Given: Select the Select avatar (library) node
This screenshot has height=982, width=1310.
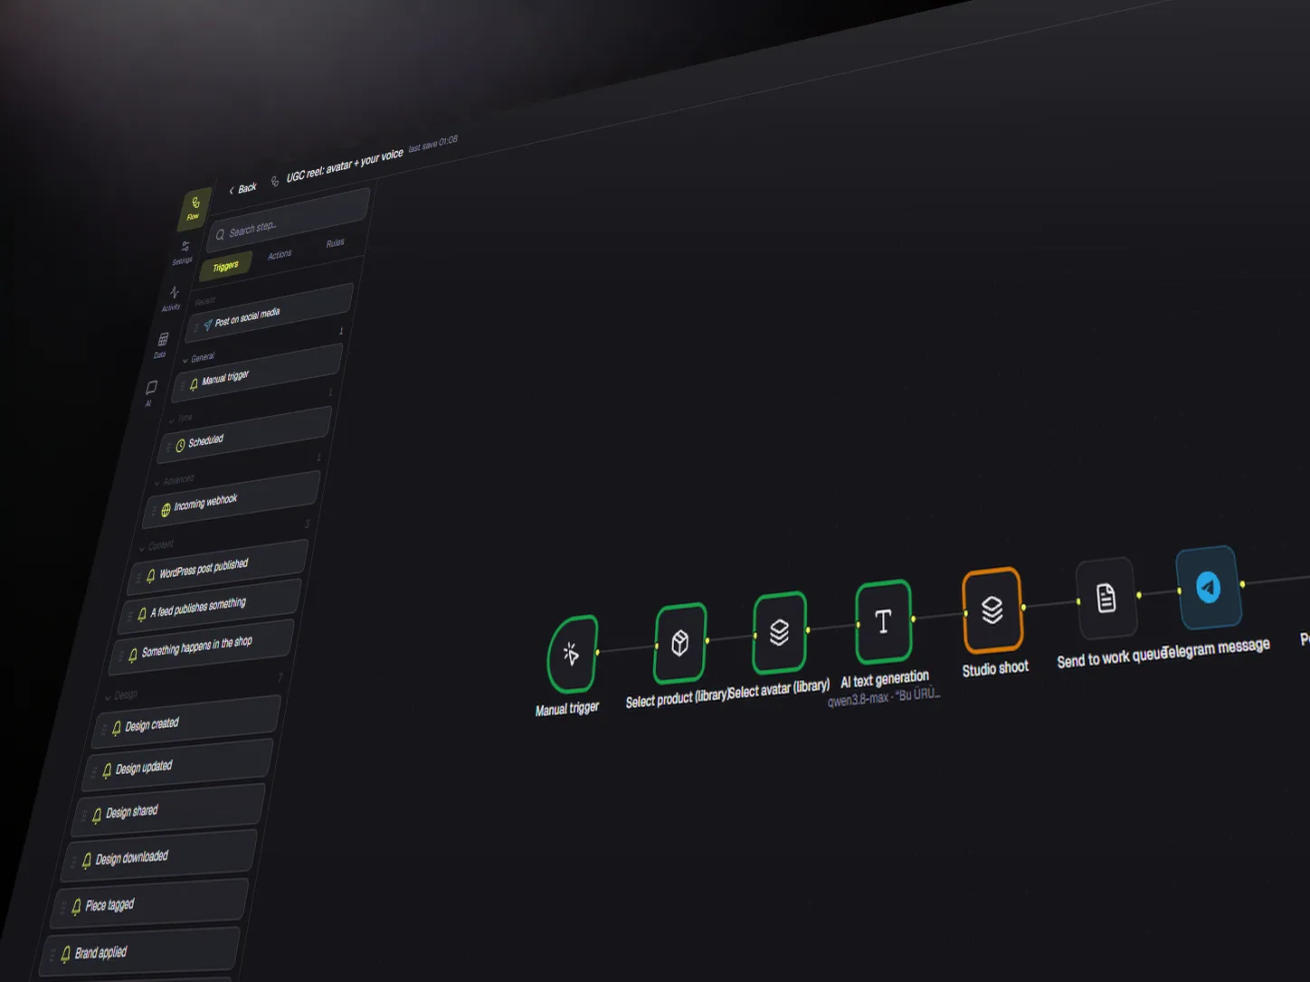Looking at the screenshot, I should [x=779, y=632].
